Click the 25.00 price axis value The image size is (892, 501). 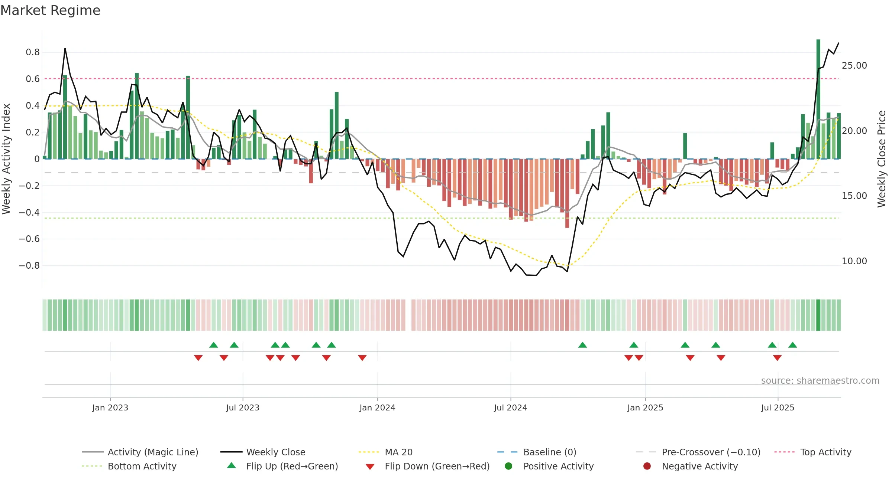click(854, 66)
